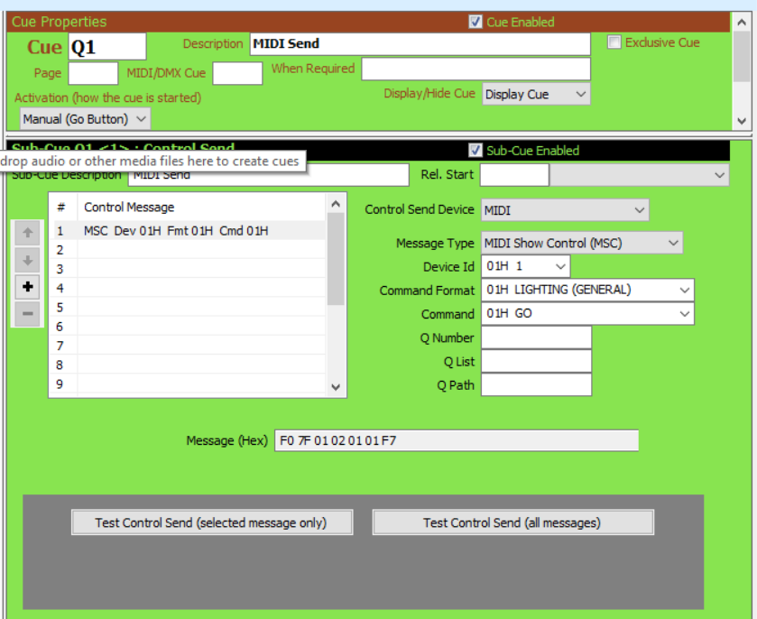
Task: Toggle the Sub-Cue Enabled checkbox
Action: point(475,151)
